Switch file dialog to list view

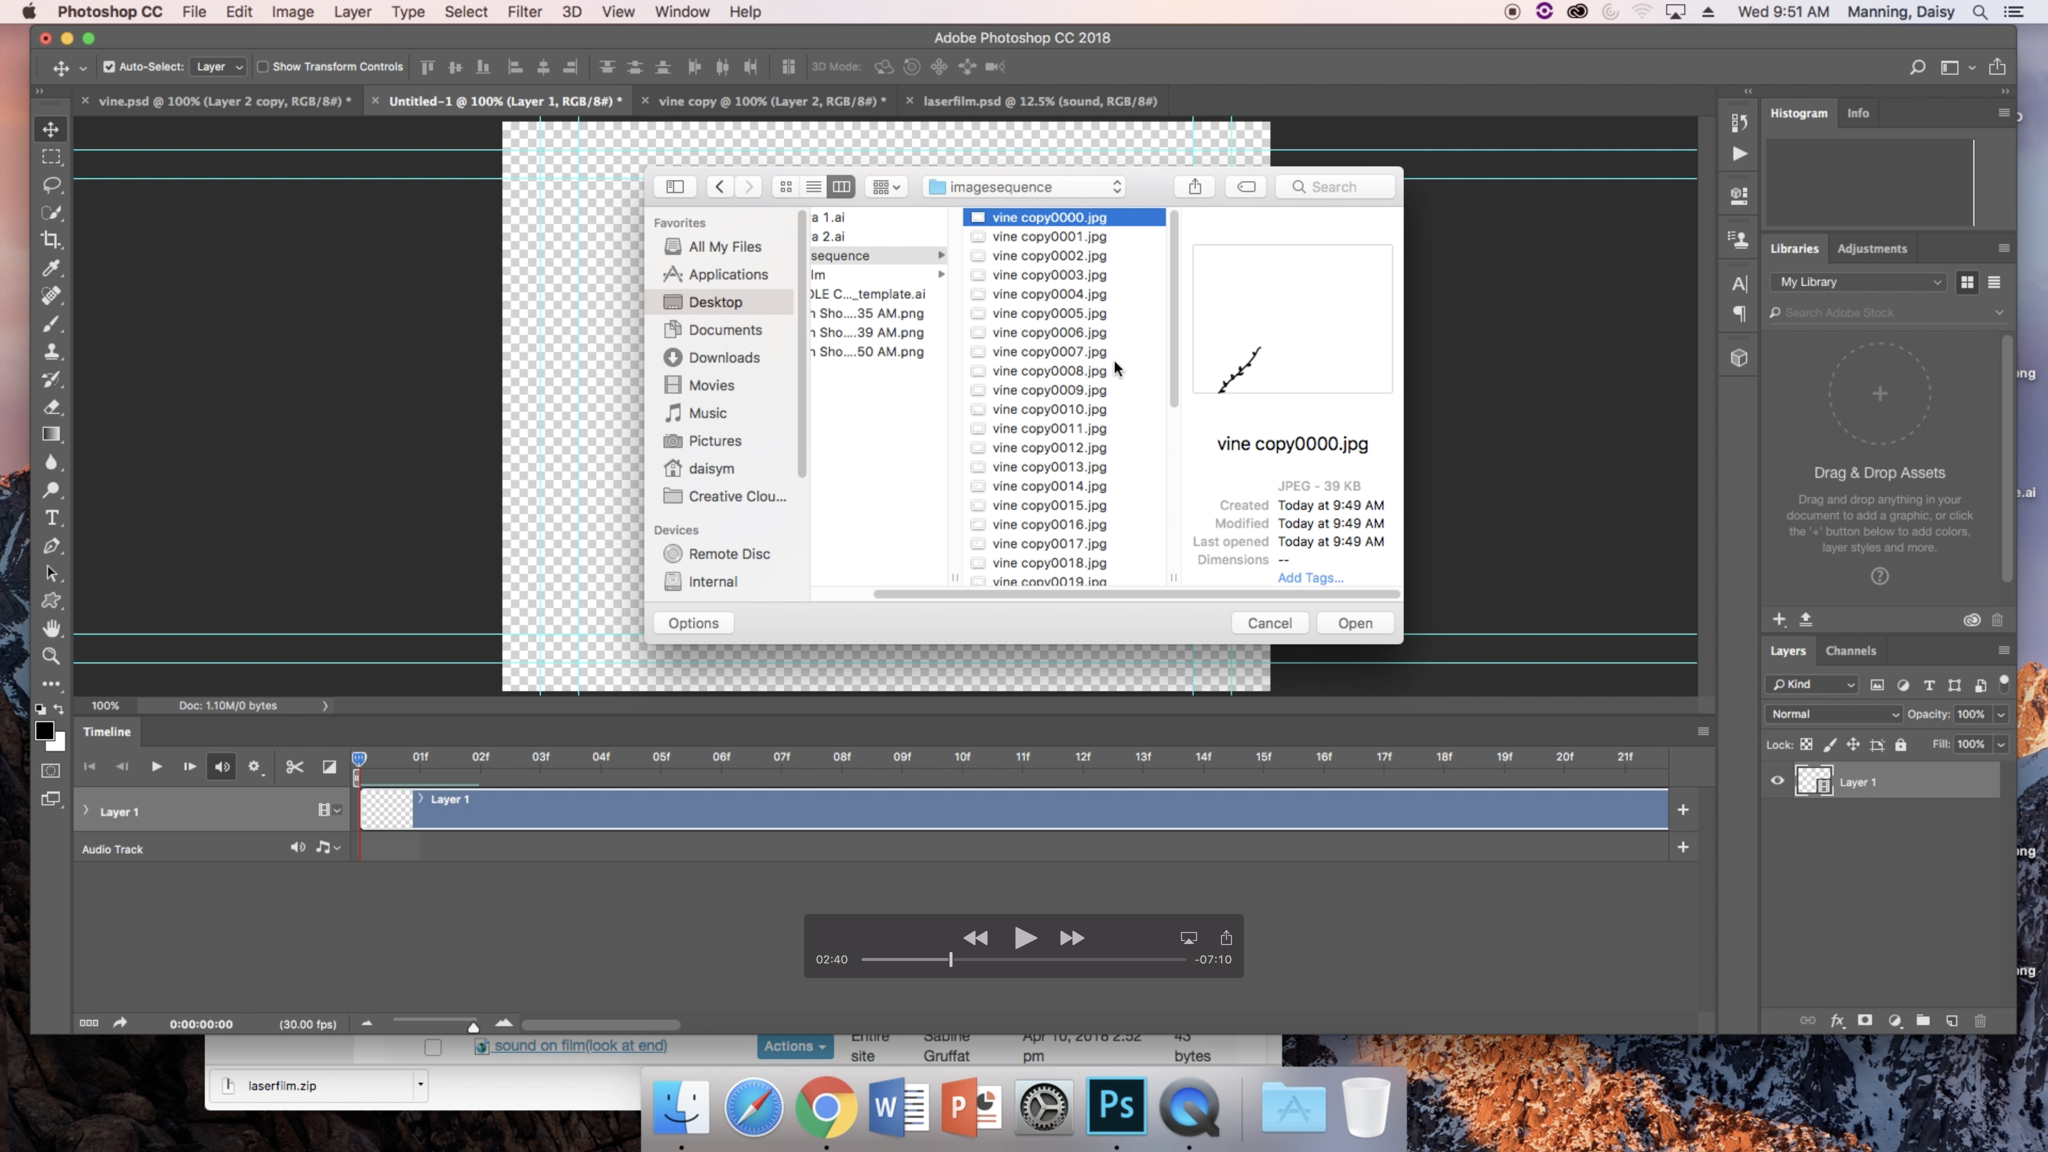pos(813,187)
